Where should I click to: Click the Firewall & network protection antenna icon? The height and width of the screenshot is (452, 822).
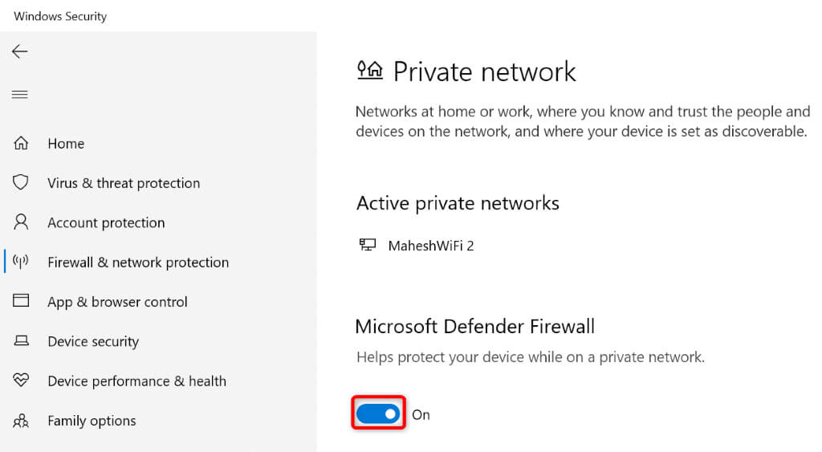point(21,263)
